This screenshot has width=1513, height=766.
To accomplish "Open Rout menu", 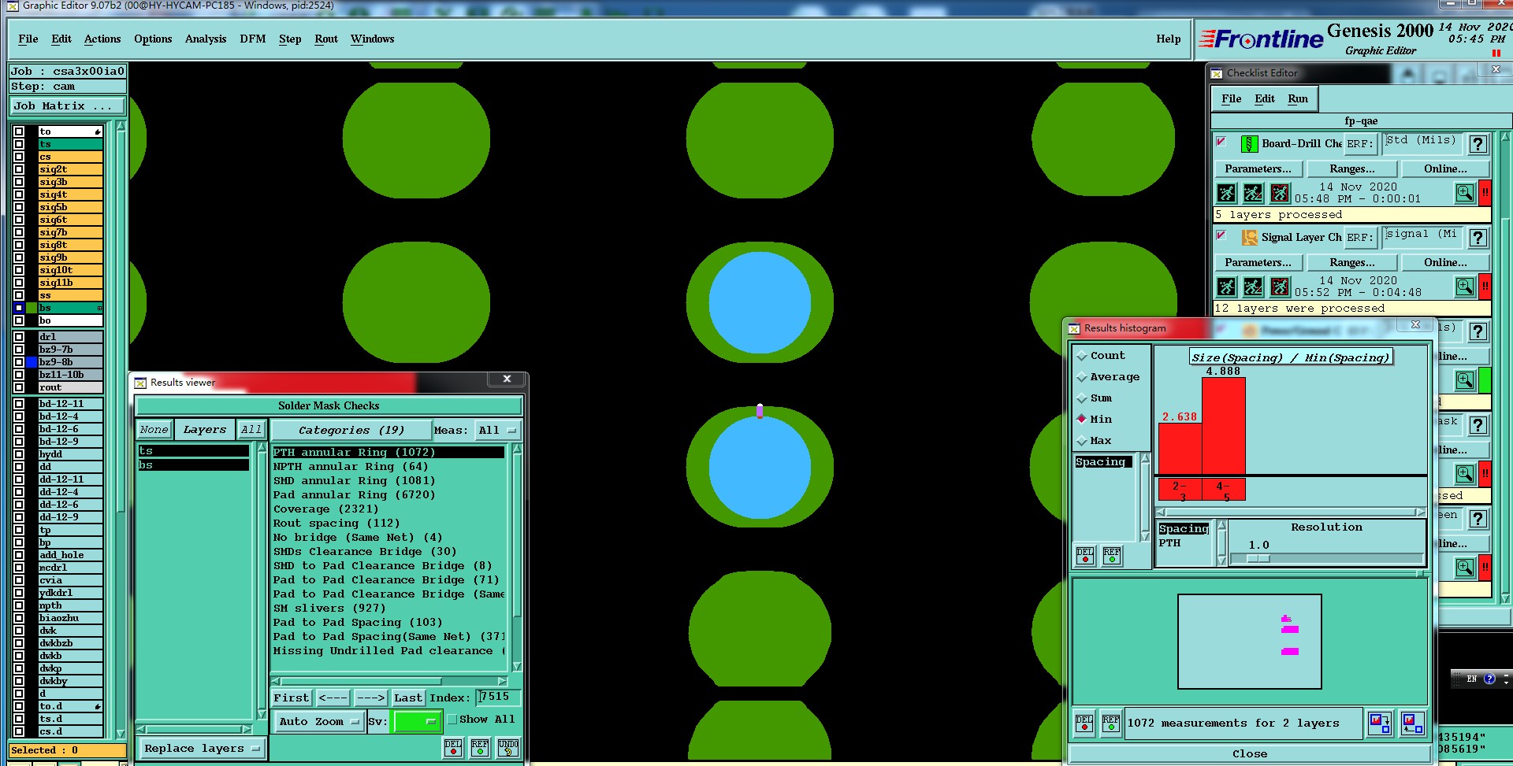I will click(326, 39).
